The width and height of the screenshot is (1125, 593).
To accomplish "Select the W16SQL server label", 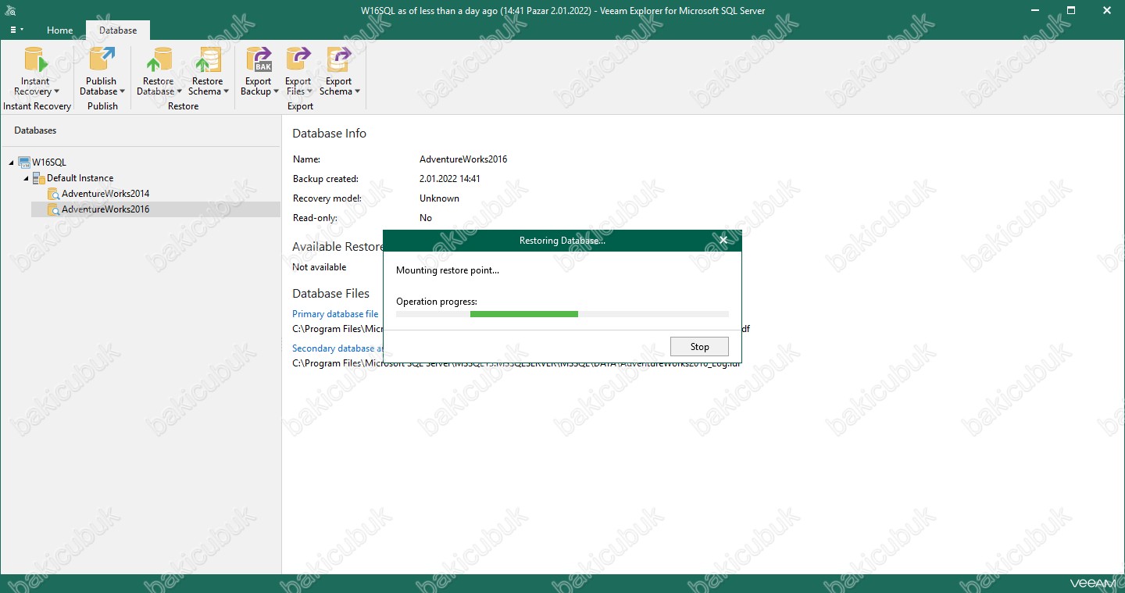I will 49,163.
